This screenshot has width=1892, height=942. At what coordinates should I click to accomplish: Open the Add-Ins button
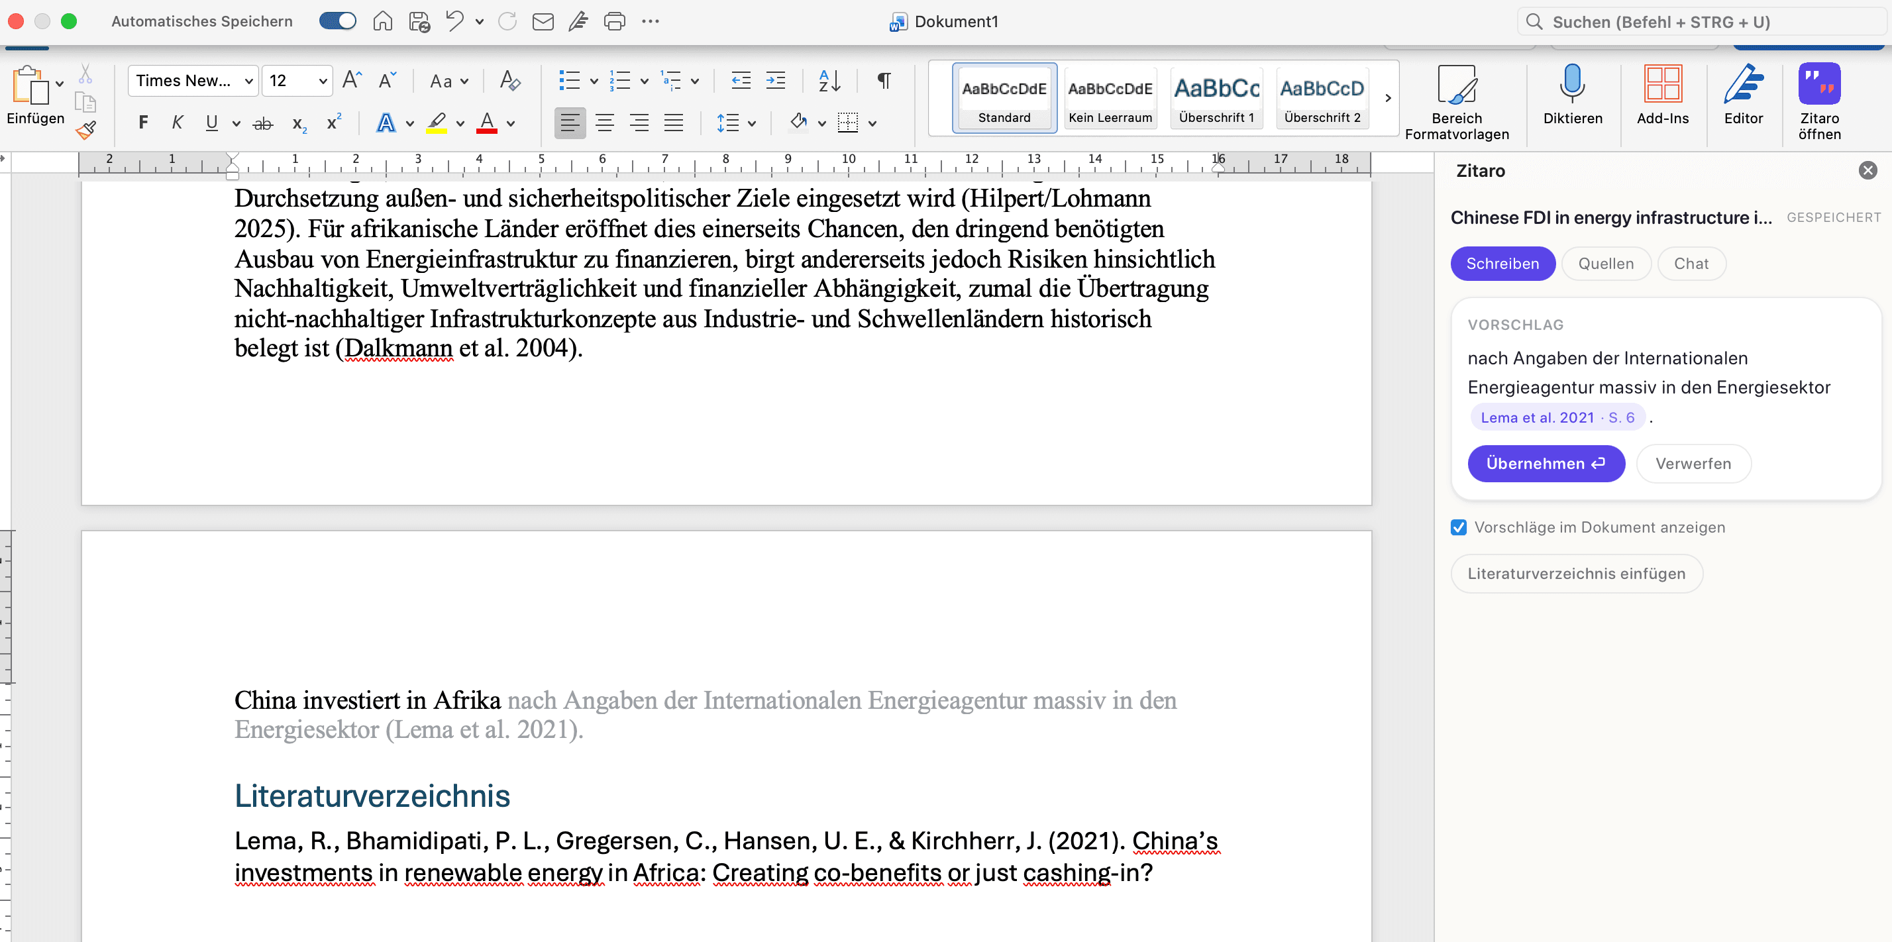pyautogui.click(x=1662, y=94)
